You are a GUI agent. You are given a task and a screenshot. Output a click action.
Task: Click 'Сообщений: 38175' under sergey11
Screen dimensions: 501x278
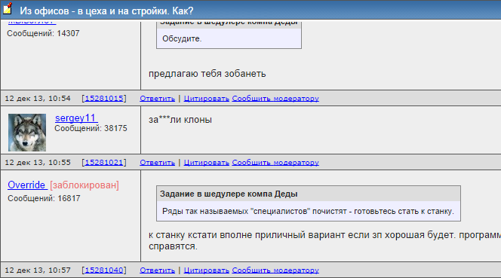click(91, 128)
